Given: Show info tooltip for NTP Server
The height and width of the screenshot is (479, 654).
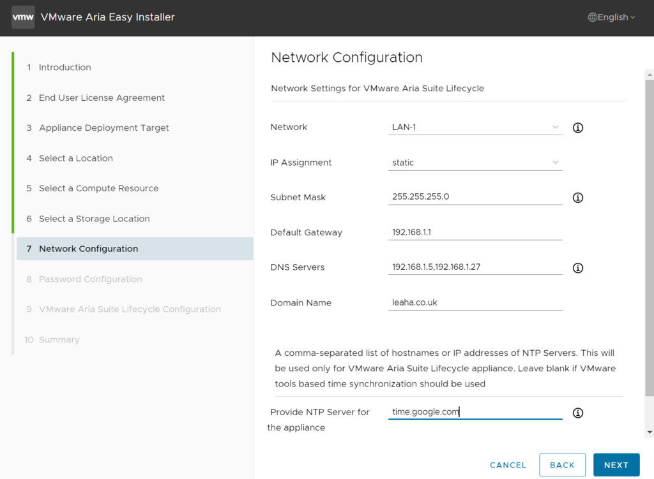Looking at the screenshot, I should [x=577, y=413].
